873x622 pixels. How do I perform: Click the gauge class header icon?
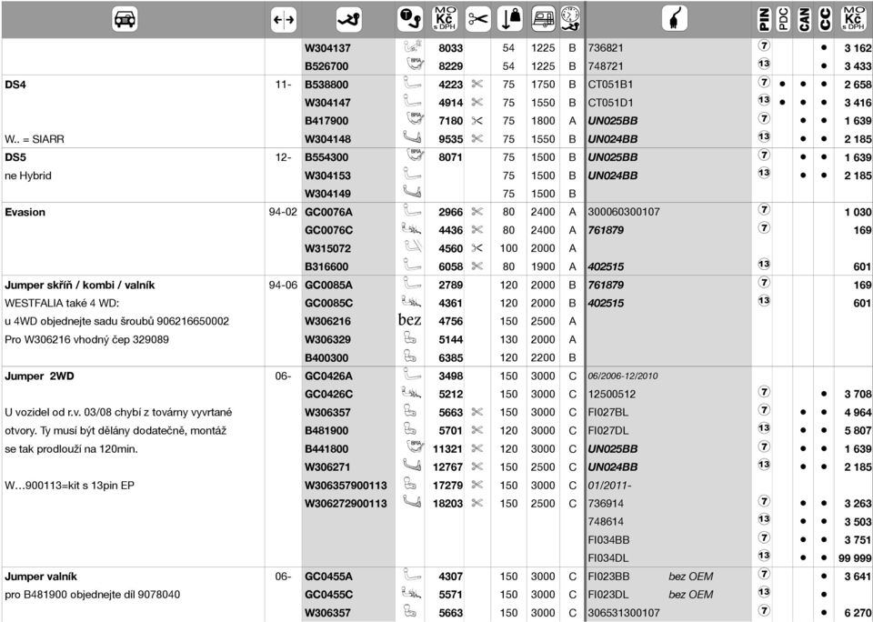570,18
